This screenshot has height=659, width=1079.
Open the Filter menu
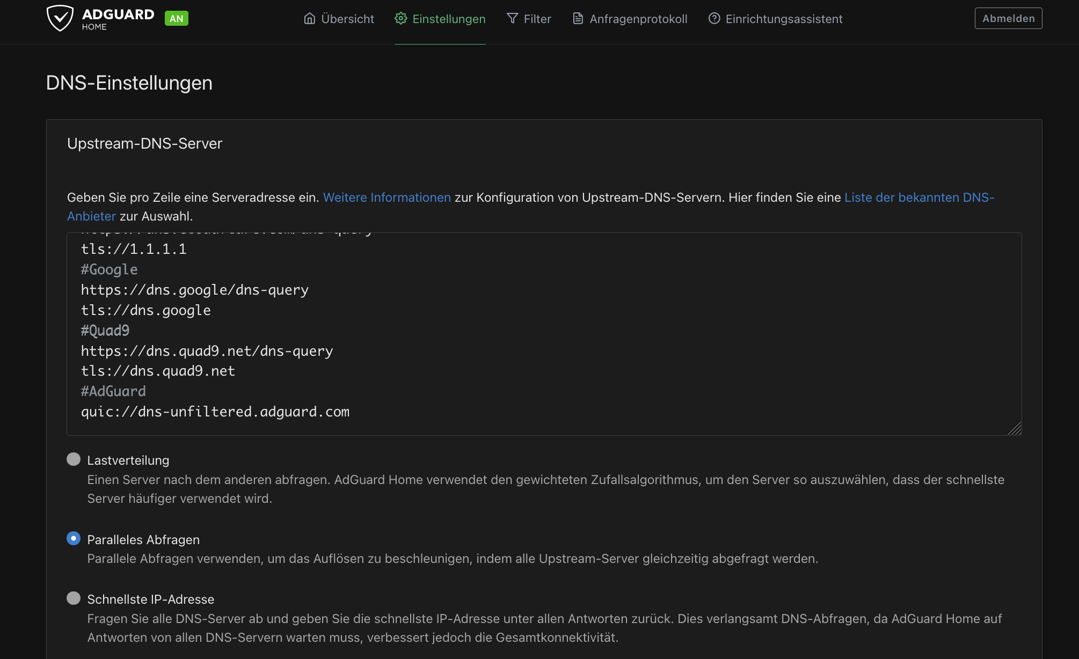(537, 19)
